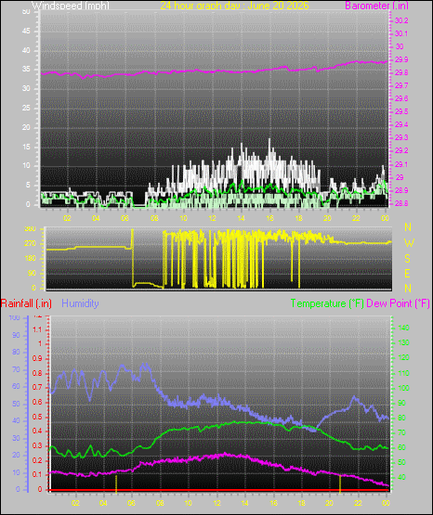Click temperature axis value 130
Viewport: 433px width, 515px height.
point(404,343)
